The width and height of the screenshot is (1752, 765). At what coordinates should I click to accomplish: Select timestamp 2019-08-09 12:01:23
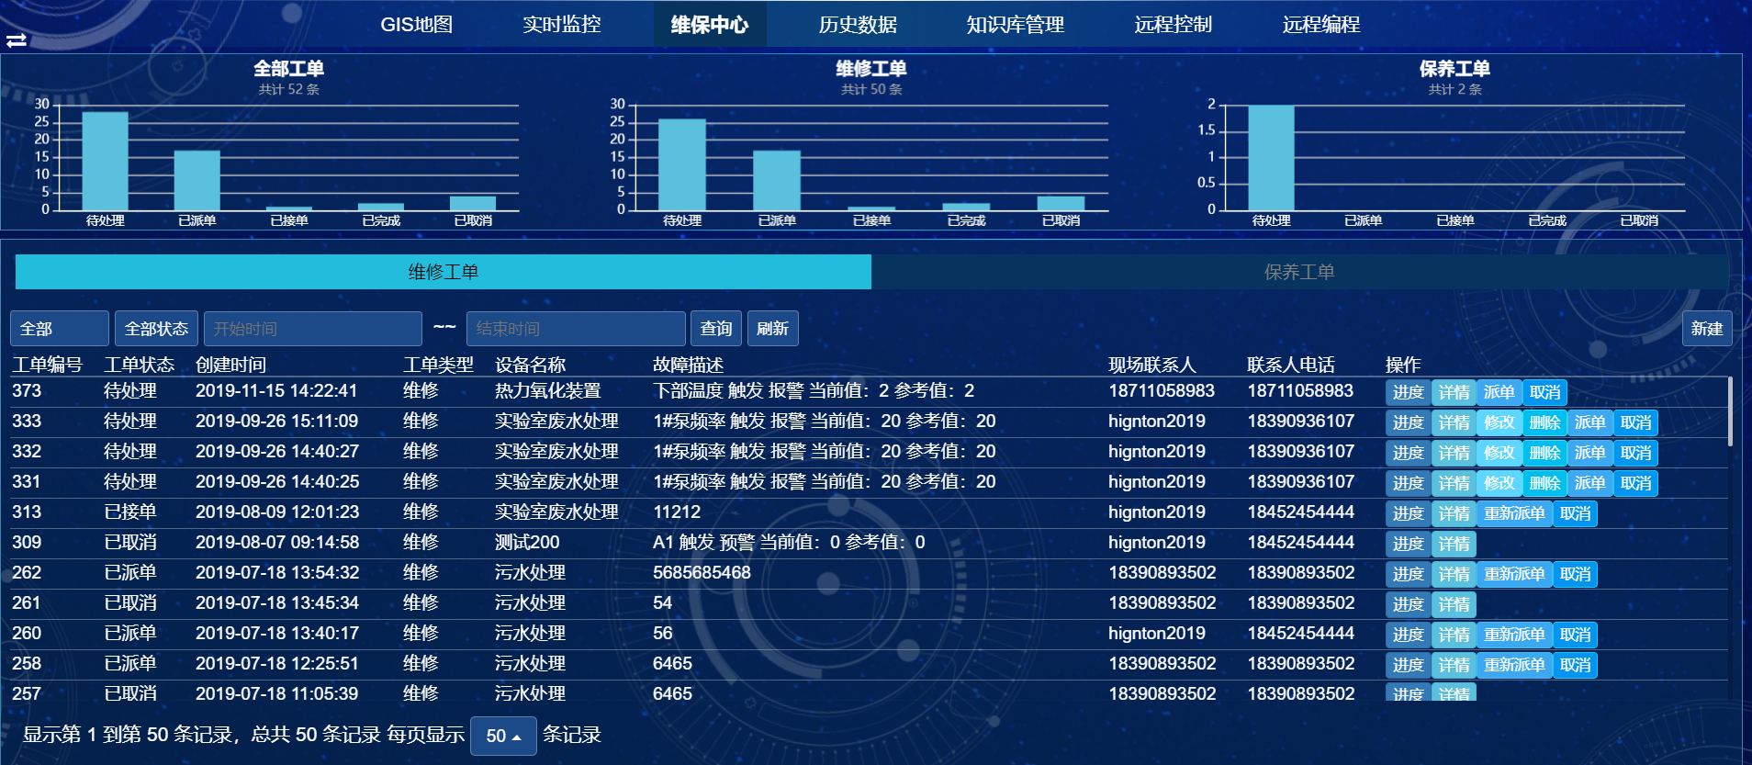click(277, 512)
